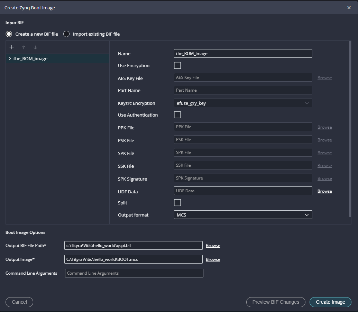Screen dimensions: 358x312
Task: Select Import existing BIF file option
Action: pos(66,34)
